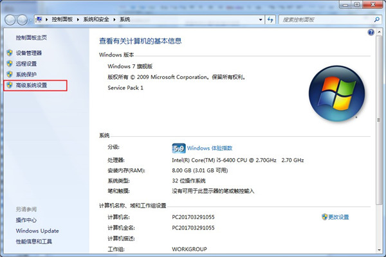Select 控制面板 breadcrumb in address bar

62,19
